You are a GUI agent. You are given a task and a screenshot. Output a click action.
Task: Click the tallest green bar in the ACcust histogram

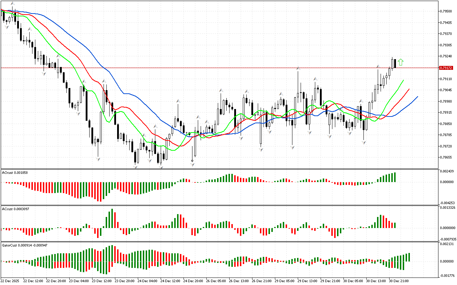coord(112,218)
